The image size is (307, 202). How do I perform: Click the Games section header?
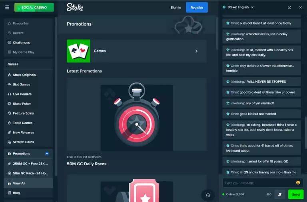13,64
